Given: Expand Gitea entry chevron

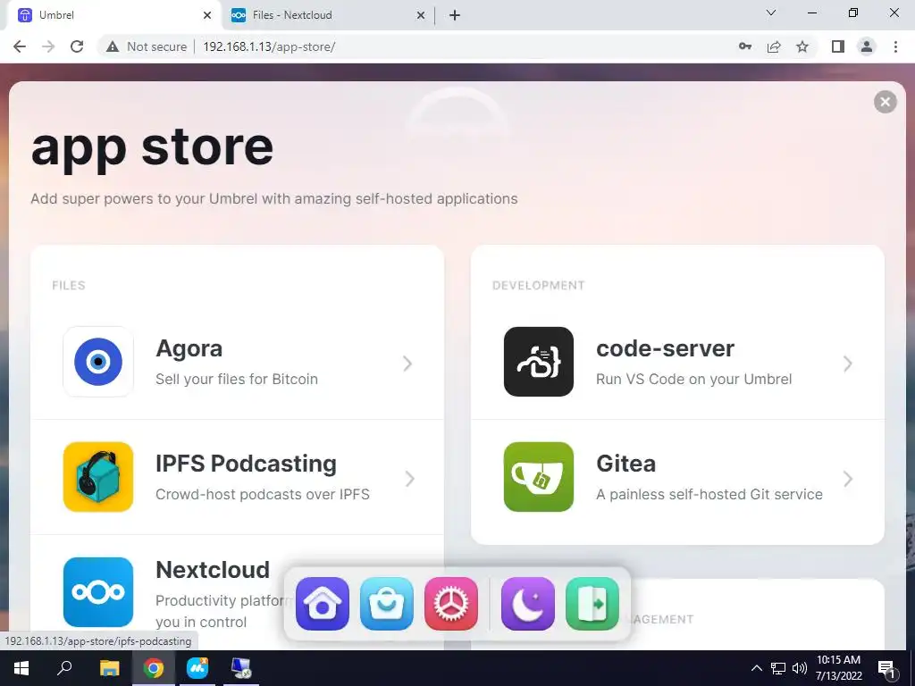Looking at the screenshot, I should (848, 479).
